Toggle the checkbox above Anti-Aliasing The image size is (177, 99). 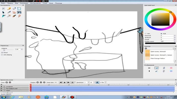pyautogui.click(x=2, y=53)
